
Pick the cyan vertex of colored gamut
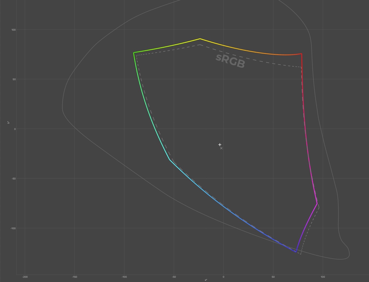click(170, 160)
